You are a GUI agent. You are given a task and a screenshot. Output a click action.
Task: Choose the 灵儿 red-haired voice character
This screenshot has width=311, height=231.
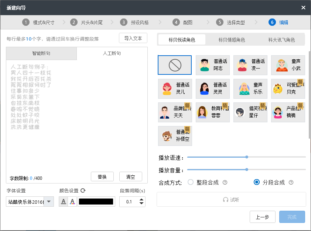175,88
